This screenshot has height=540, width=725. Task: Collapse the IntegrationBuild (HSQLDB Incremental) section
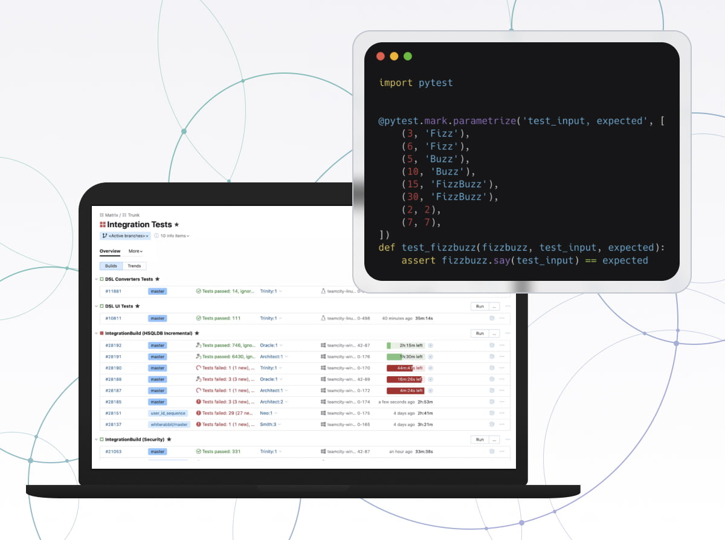95,333
